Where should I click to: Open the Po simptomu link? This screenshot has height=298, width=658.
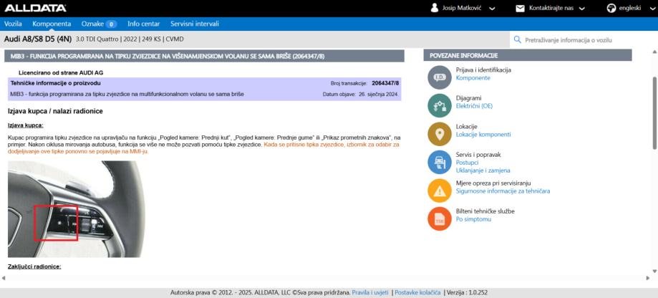pyautogui.click(x=473, y=219)
